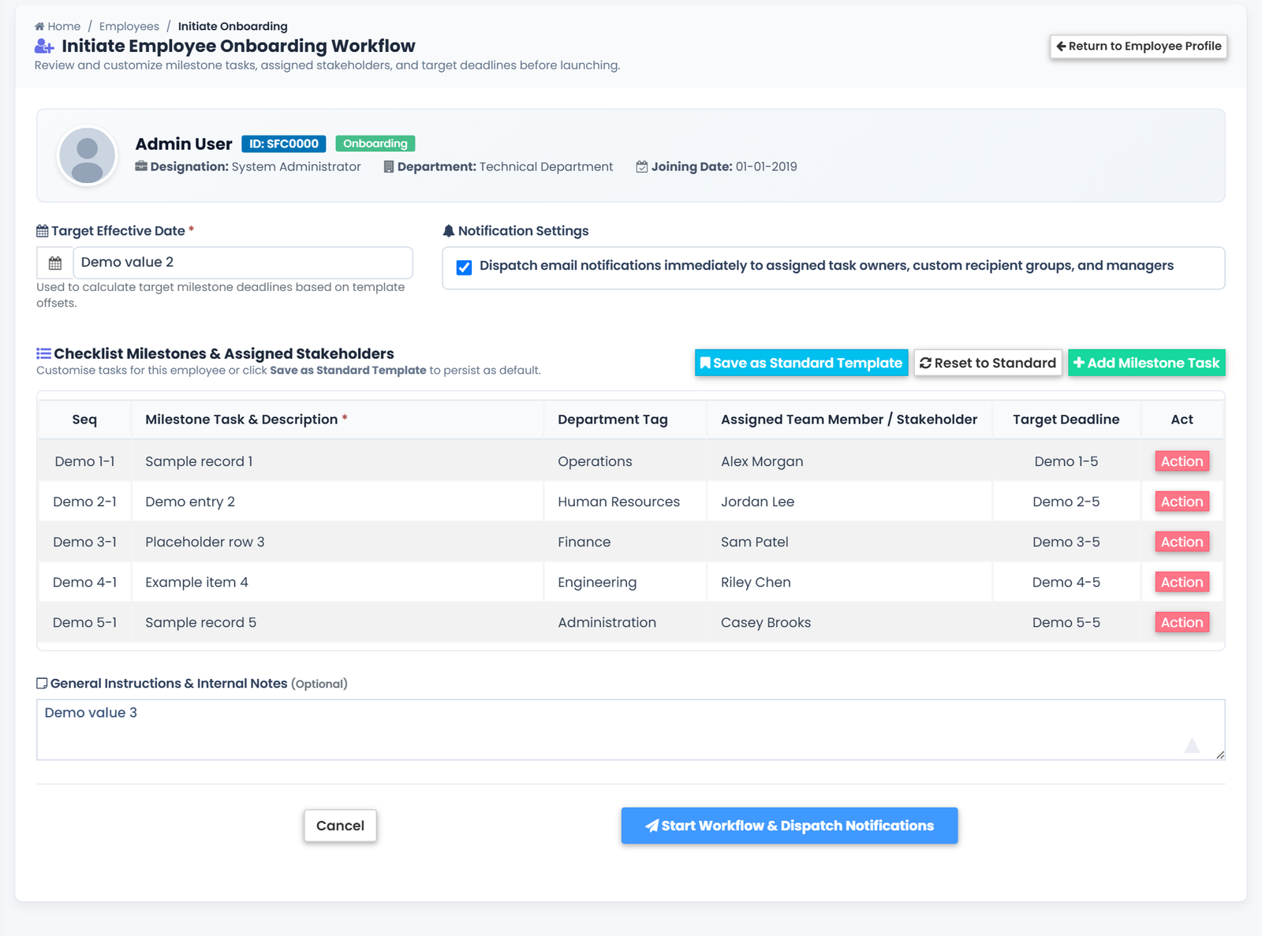Click the Cancel button
The width and height of the screenshot is (1262, 936).
pyautogui.click(x=340, y=826)
